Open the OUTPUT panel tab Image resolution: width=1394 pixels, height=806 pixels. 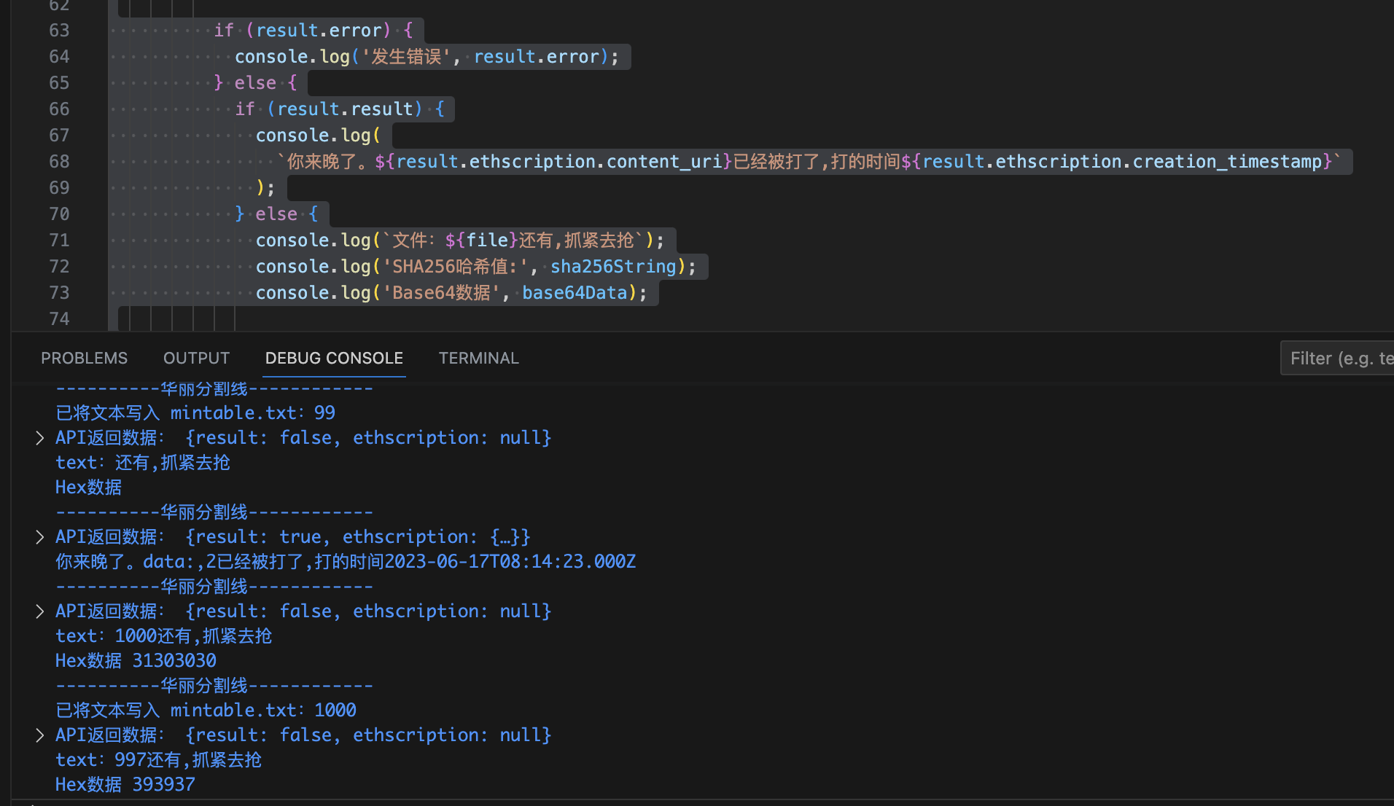tap(196, 358)
